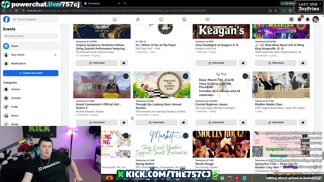Mark interested in Vinyl Headlights at Keagan's
Viewport: 324px width, 182px height.
pos(216,63)
